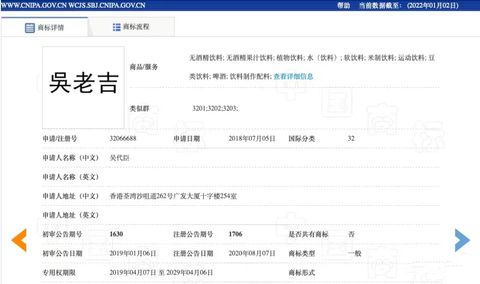Click similar group codes 3201;3202;3203;
Image resolution: width=480 pixels, height=284 pixels.
[x=215, y=108]
